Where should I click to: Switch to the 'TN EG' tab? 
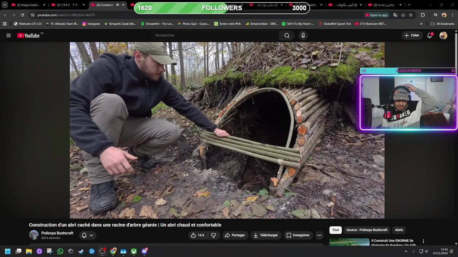click(x=385, y=5)
